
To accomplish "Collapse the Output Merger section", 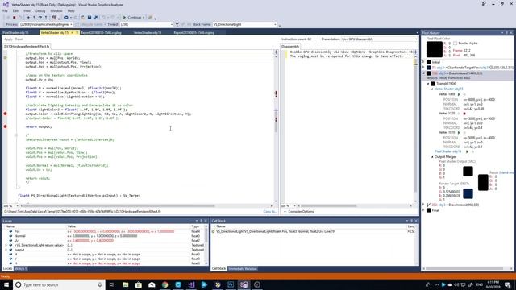I will pyautogui.click(x=432, y=157).
